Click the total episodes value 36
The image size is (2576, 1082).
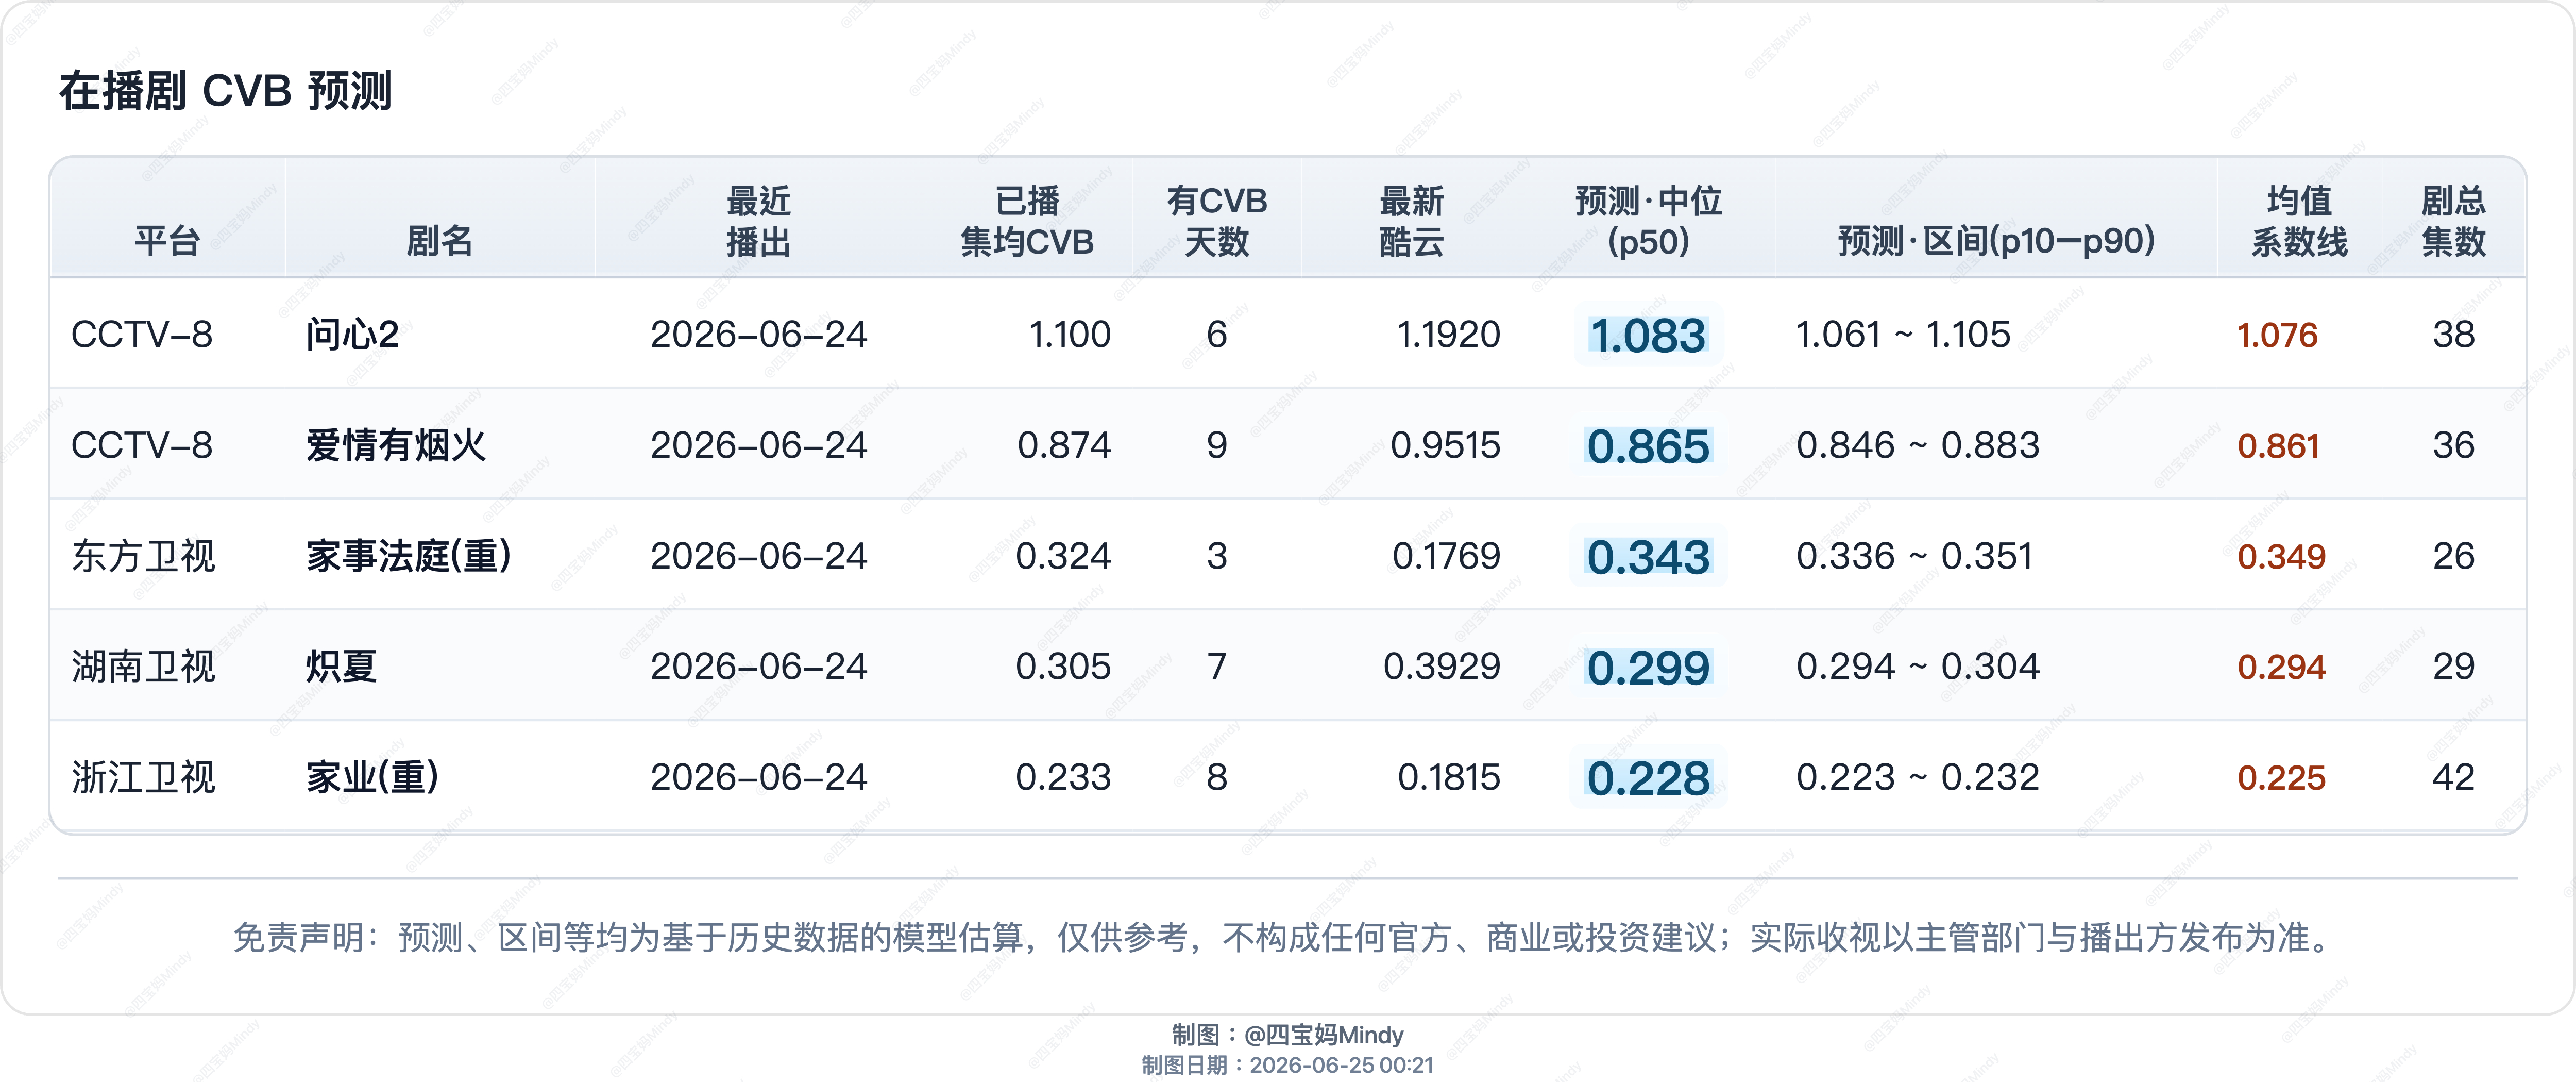[x=2453, y=445]
